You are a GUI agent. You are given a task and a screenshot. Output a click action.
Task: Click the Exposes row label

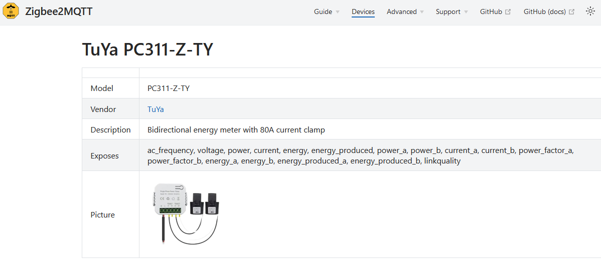105,156
